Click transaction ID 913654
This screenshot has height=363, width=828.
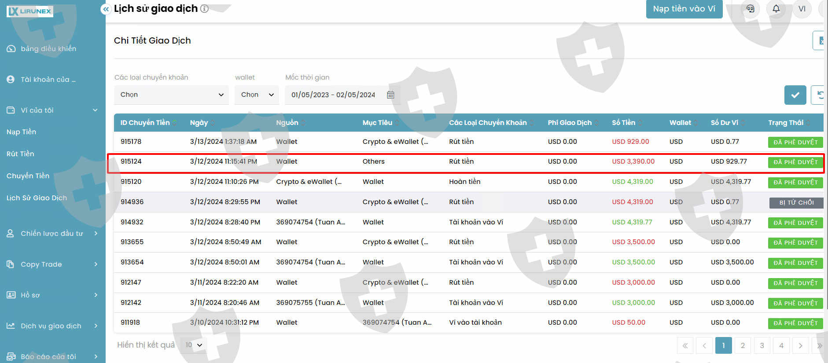[132, 262]
